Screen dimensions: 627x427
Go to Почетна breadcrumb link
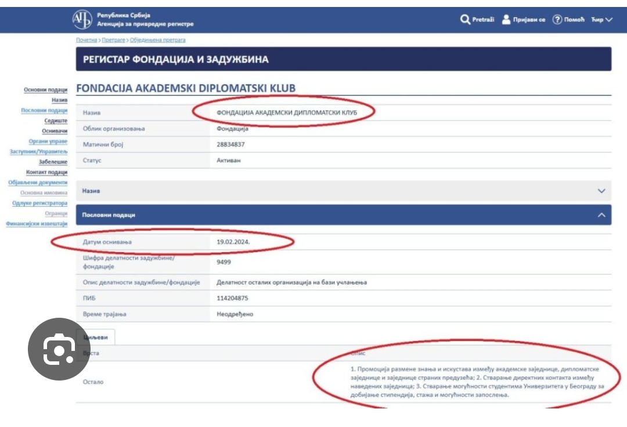pyautogui.click(x=87, y=40)
